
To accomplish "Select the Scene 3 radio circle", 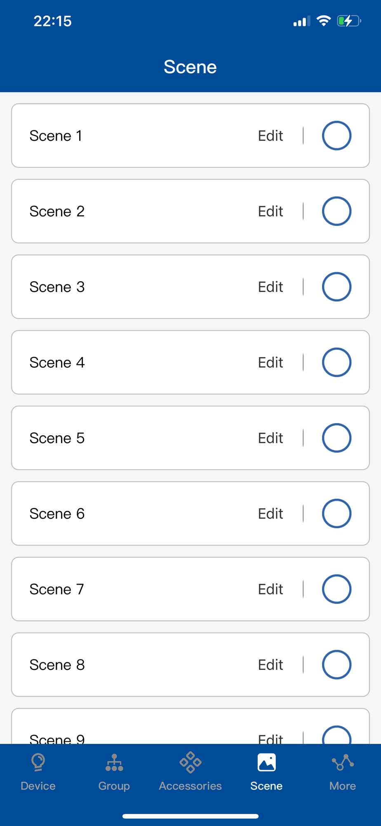I will (x=336, y=287).
